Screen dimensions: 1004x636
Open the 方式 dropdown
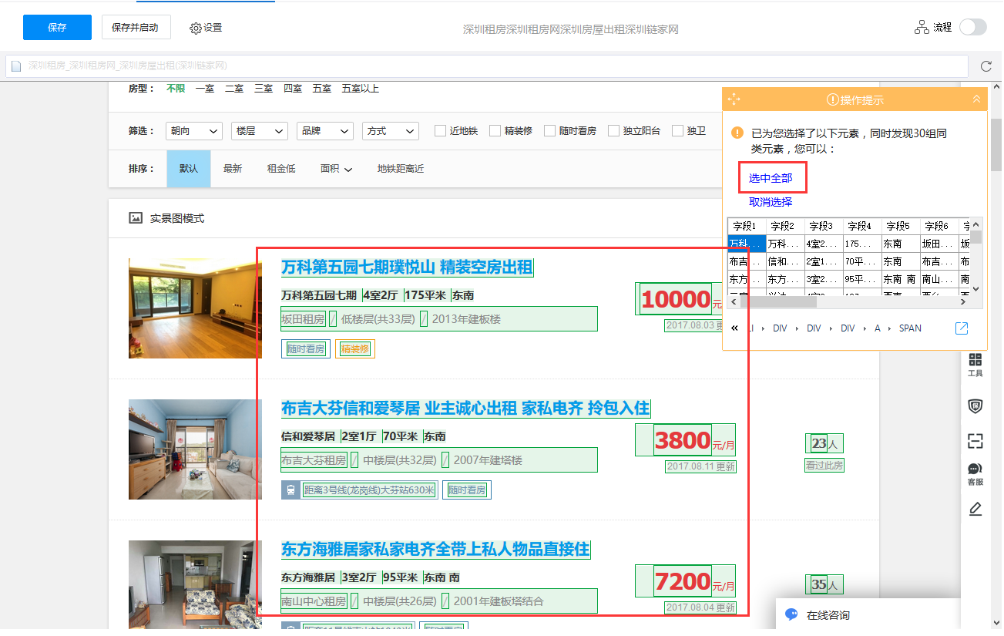[391, 131]
